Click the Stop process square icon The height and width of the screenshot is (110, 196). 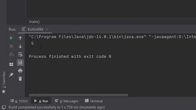click(11, 46)
